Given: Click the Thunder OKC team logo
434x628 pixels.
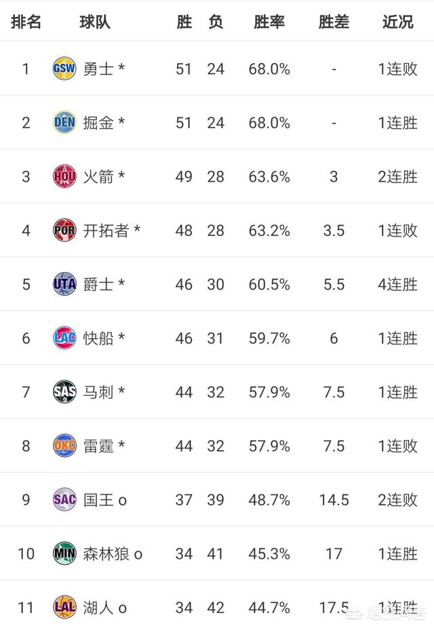Looking at the screenshot, I should click(x=64, y=446).
